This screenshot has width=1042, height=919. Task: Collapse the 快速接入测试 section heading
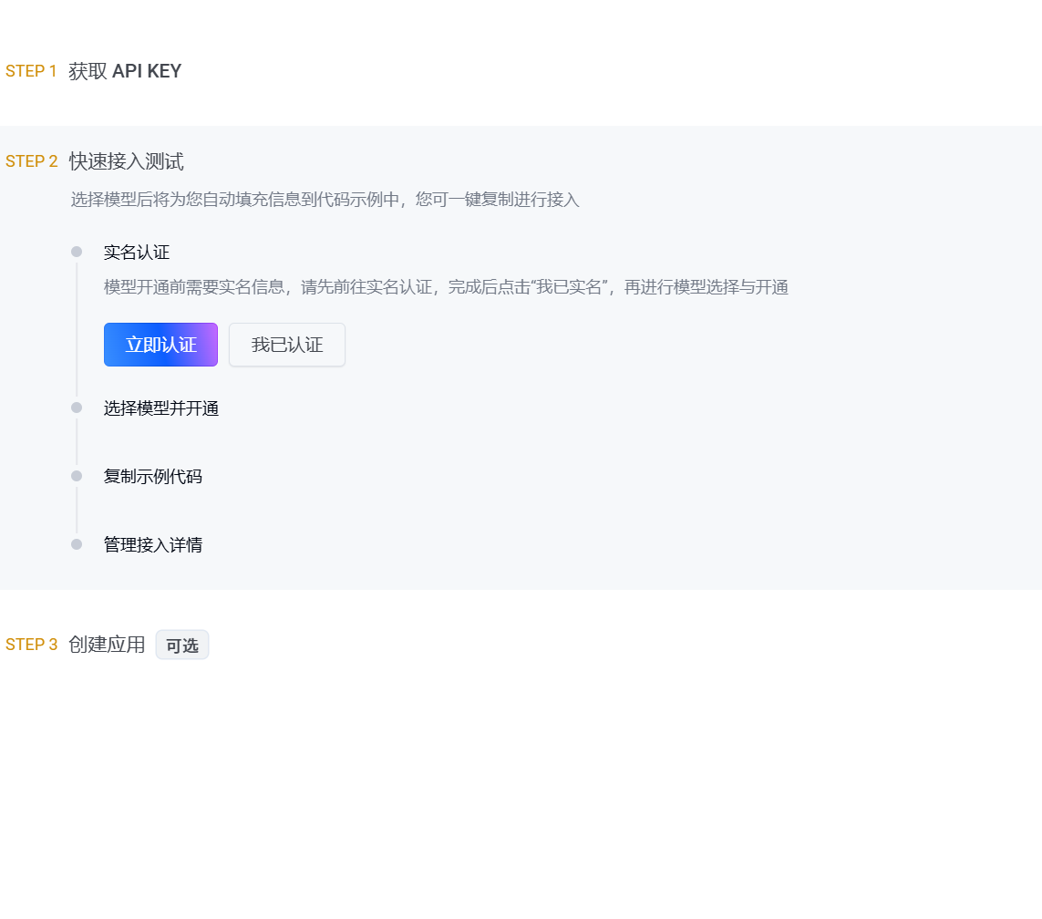(127, 161)
